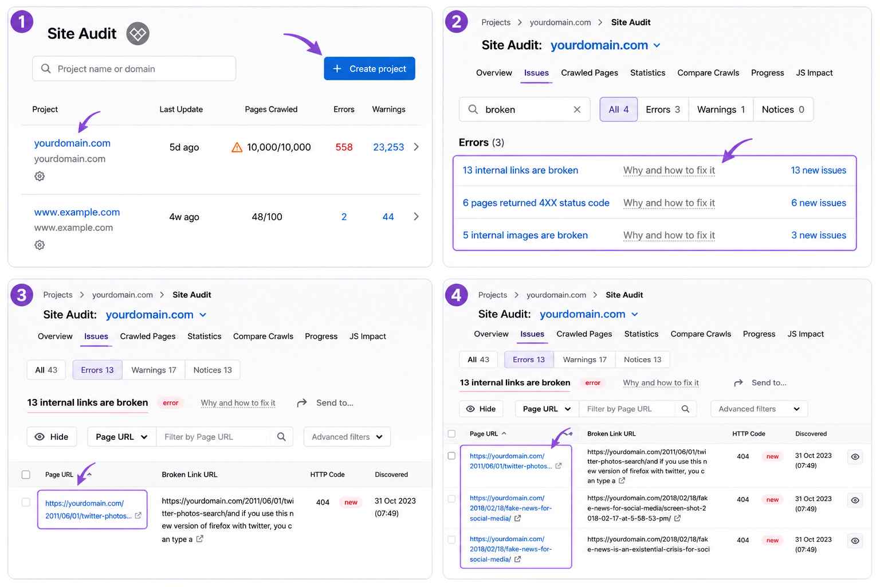880x587 pixels.
Task: Click Send to arrow icon in panel 3
Action: 302,403
